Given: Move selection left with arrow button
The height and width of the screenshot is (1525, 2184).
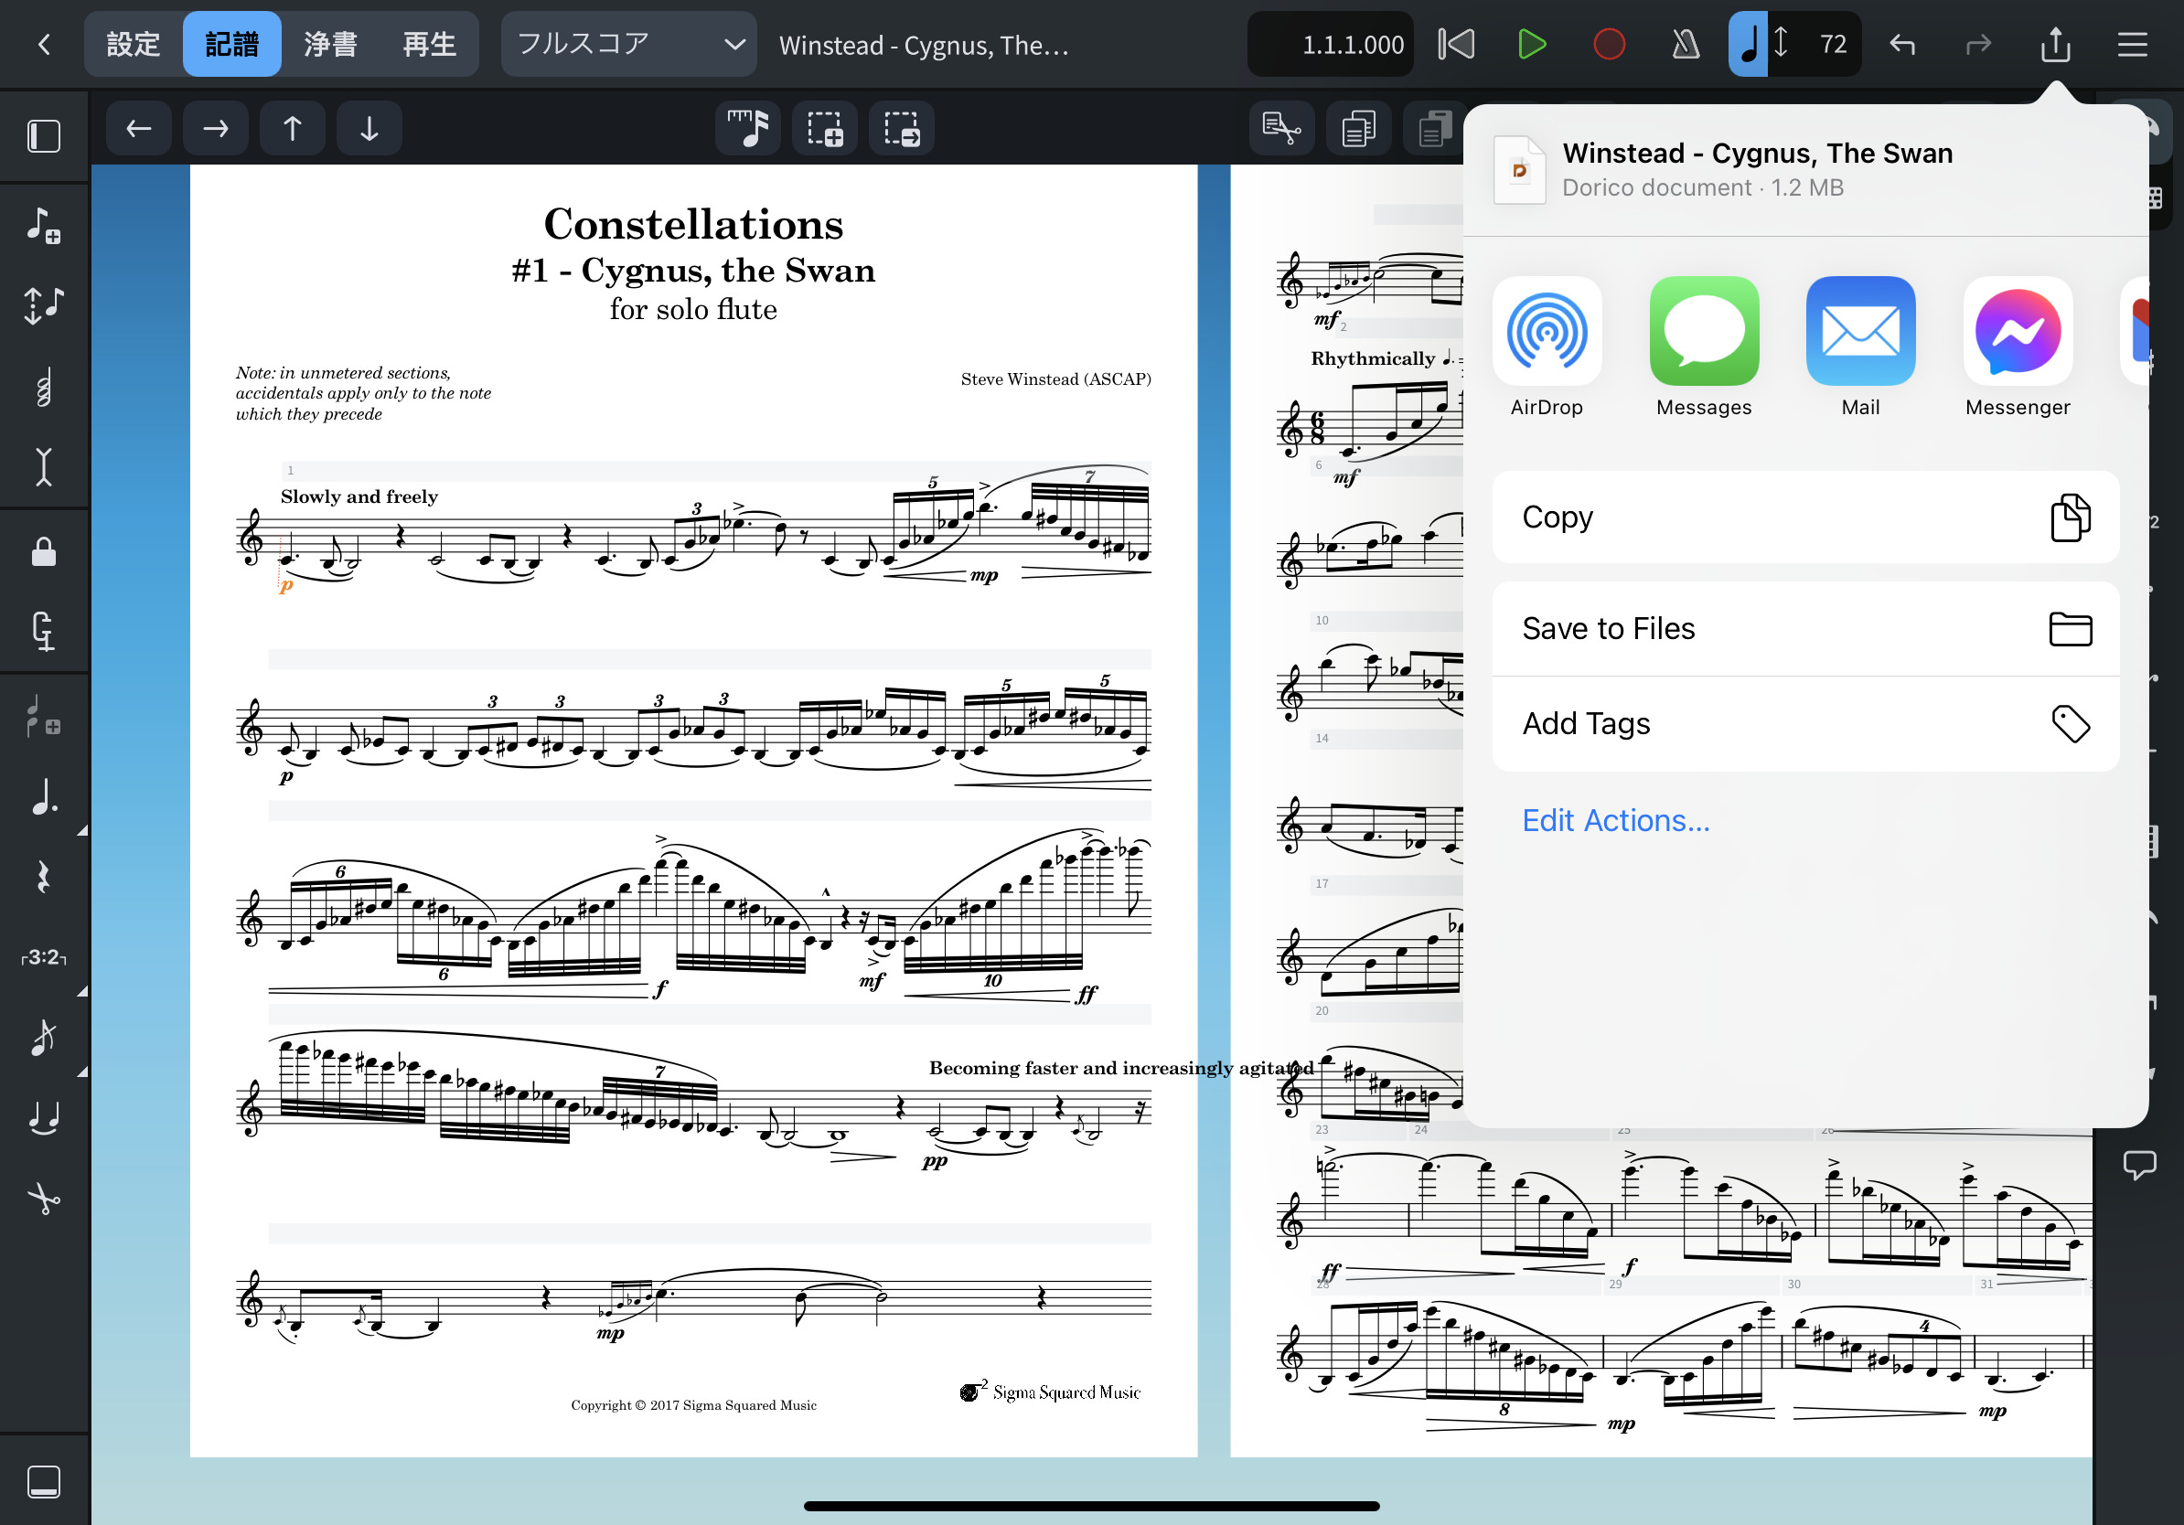Looking at the screenshot, I should [x=139, y=128].
